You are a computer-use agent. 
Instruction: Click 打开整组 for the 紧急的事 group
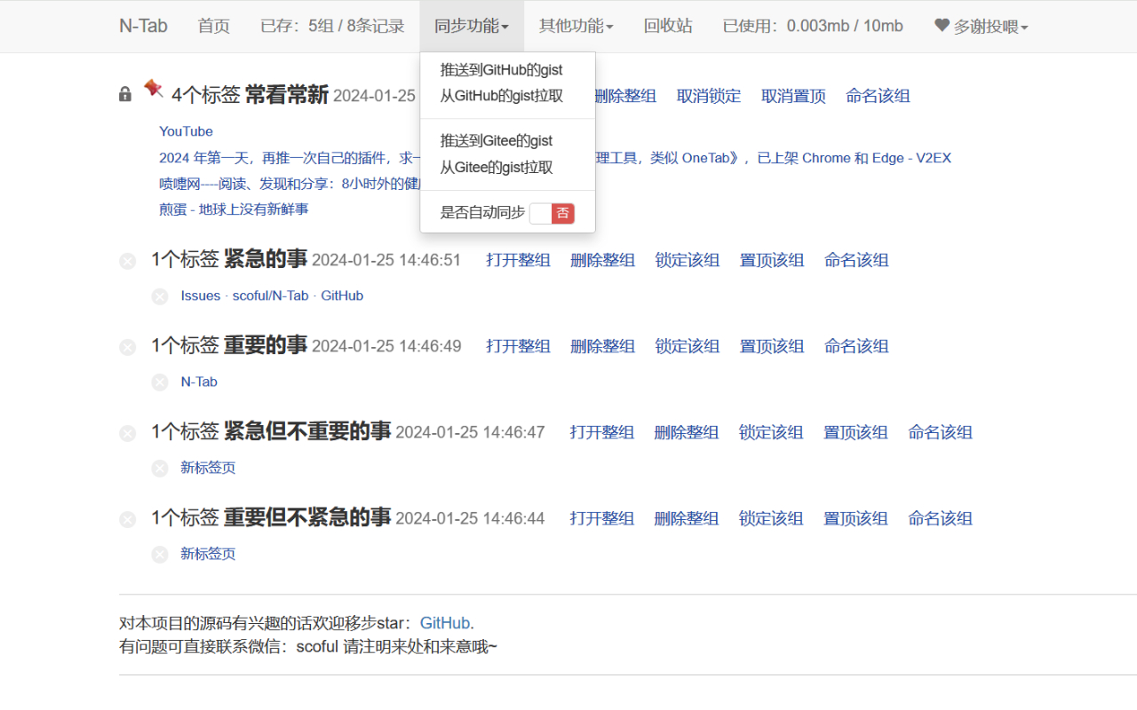[x=518, y=260]
